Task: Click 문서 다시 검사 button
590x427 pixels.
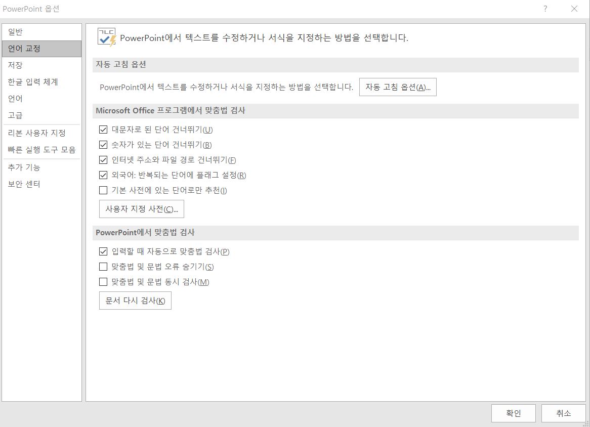Action: click(x=135, y=301)
